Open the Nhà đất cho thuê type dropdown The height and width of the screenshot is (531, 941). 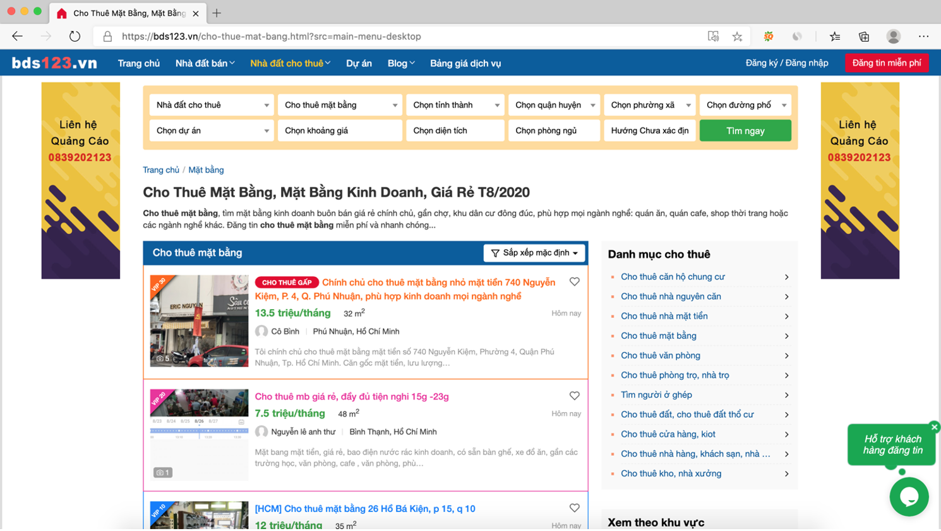[x=212, y=105]
